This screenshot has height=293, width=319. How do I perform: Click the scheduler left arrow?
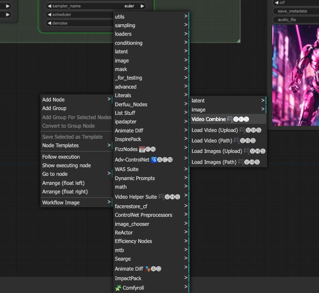point(50,14)
